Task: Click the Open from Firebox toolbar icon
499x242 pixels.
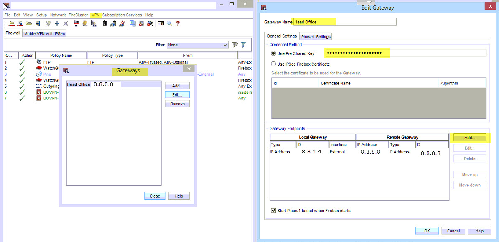Action: tap(12, 23)
